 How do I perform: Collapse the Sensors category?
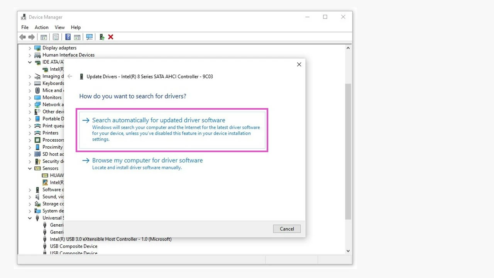point(30,169)
